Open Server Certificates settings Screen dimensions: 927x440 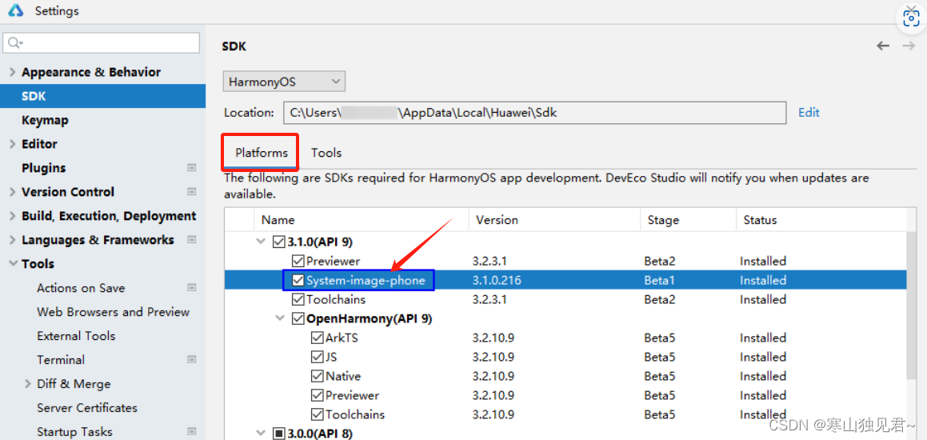pyautogui.click(x=87, y=408)
